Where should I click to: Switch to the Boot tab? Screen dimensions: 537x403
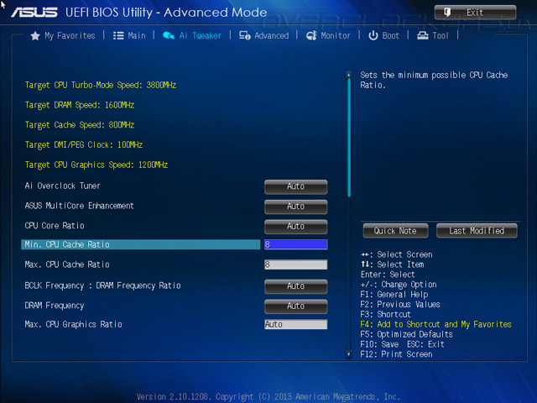(390, 35)
